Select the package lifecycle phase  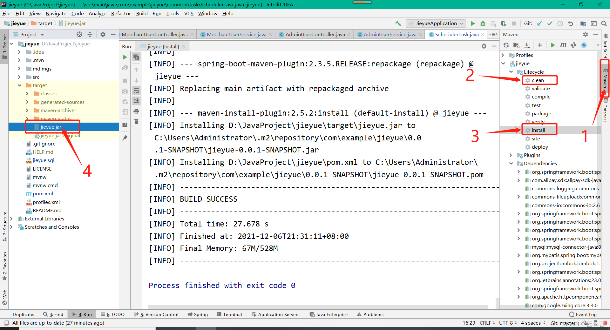pos(541,114)
